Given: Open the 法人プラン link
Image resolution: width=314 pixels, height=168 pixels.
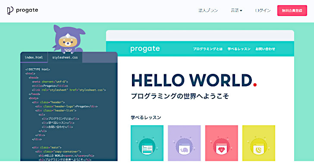Looking at the screenshot, I should tap(208, 10).
